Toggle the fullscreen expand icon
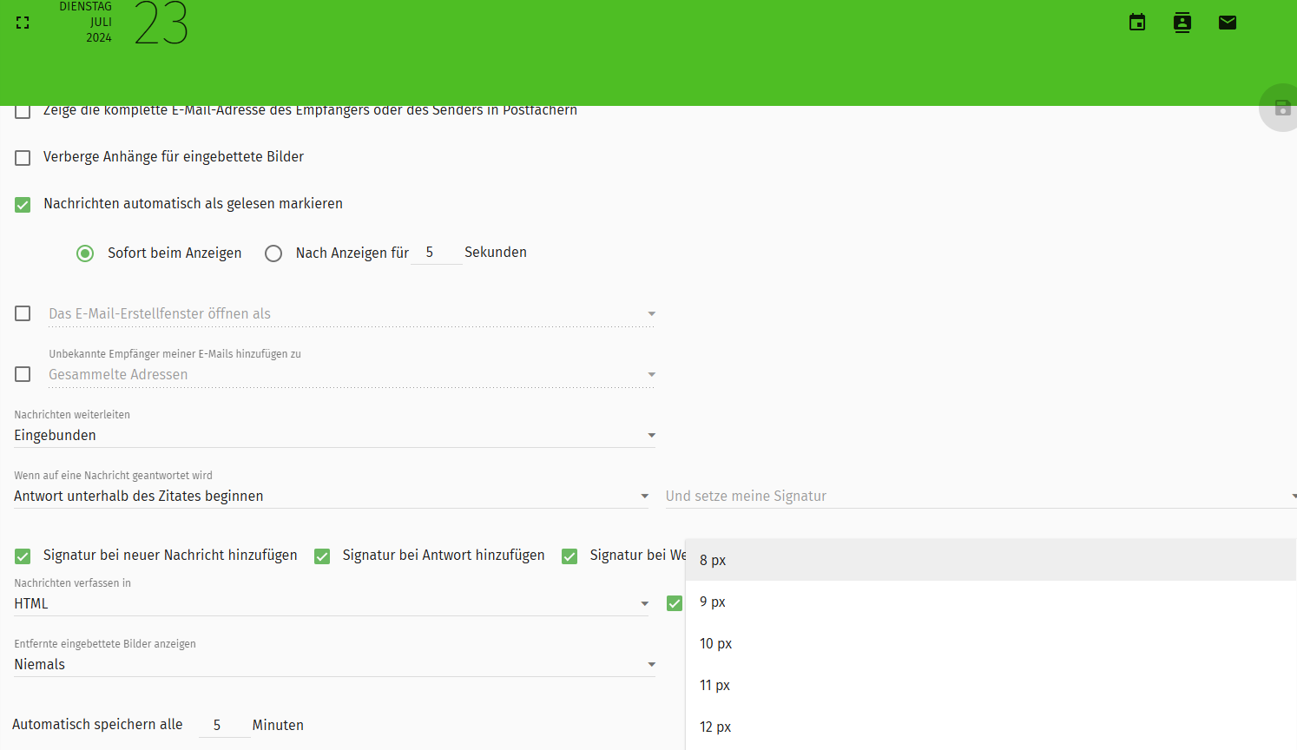Viewport: 1297px width, 750px height. (23, 23)
